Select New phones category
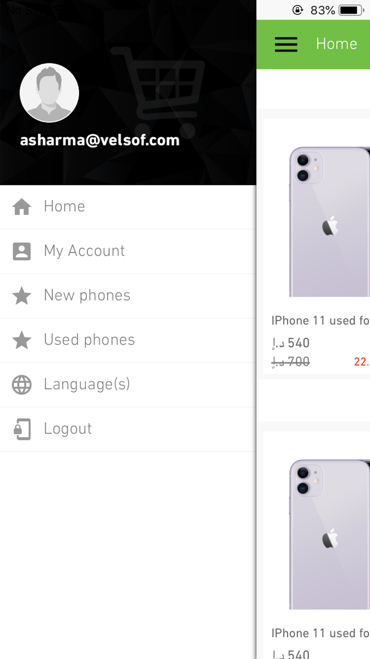 (128, 296)
